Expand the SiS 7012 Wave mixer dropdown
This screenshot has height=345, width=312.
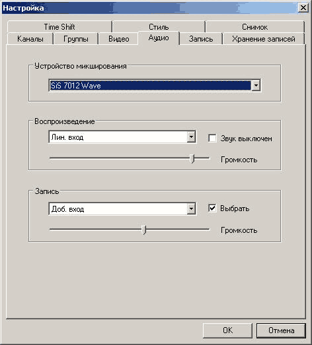(x=256, y=85)
